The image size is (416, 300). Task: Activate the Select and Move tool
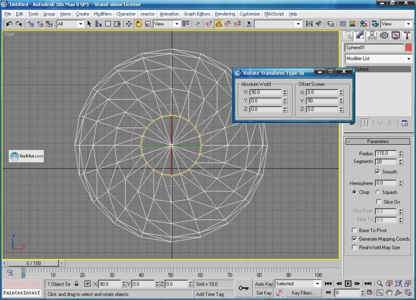pos(129,24)
